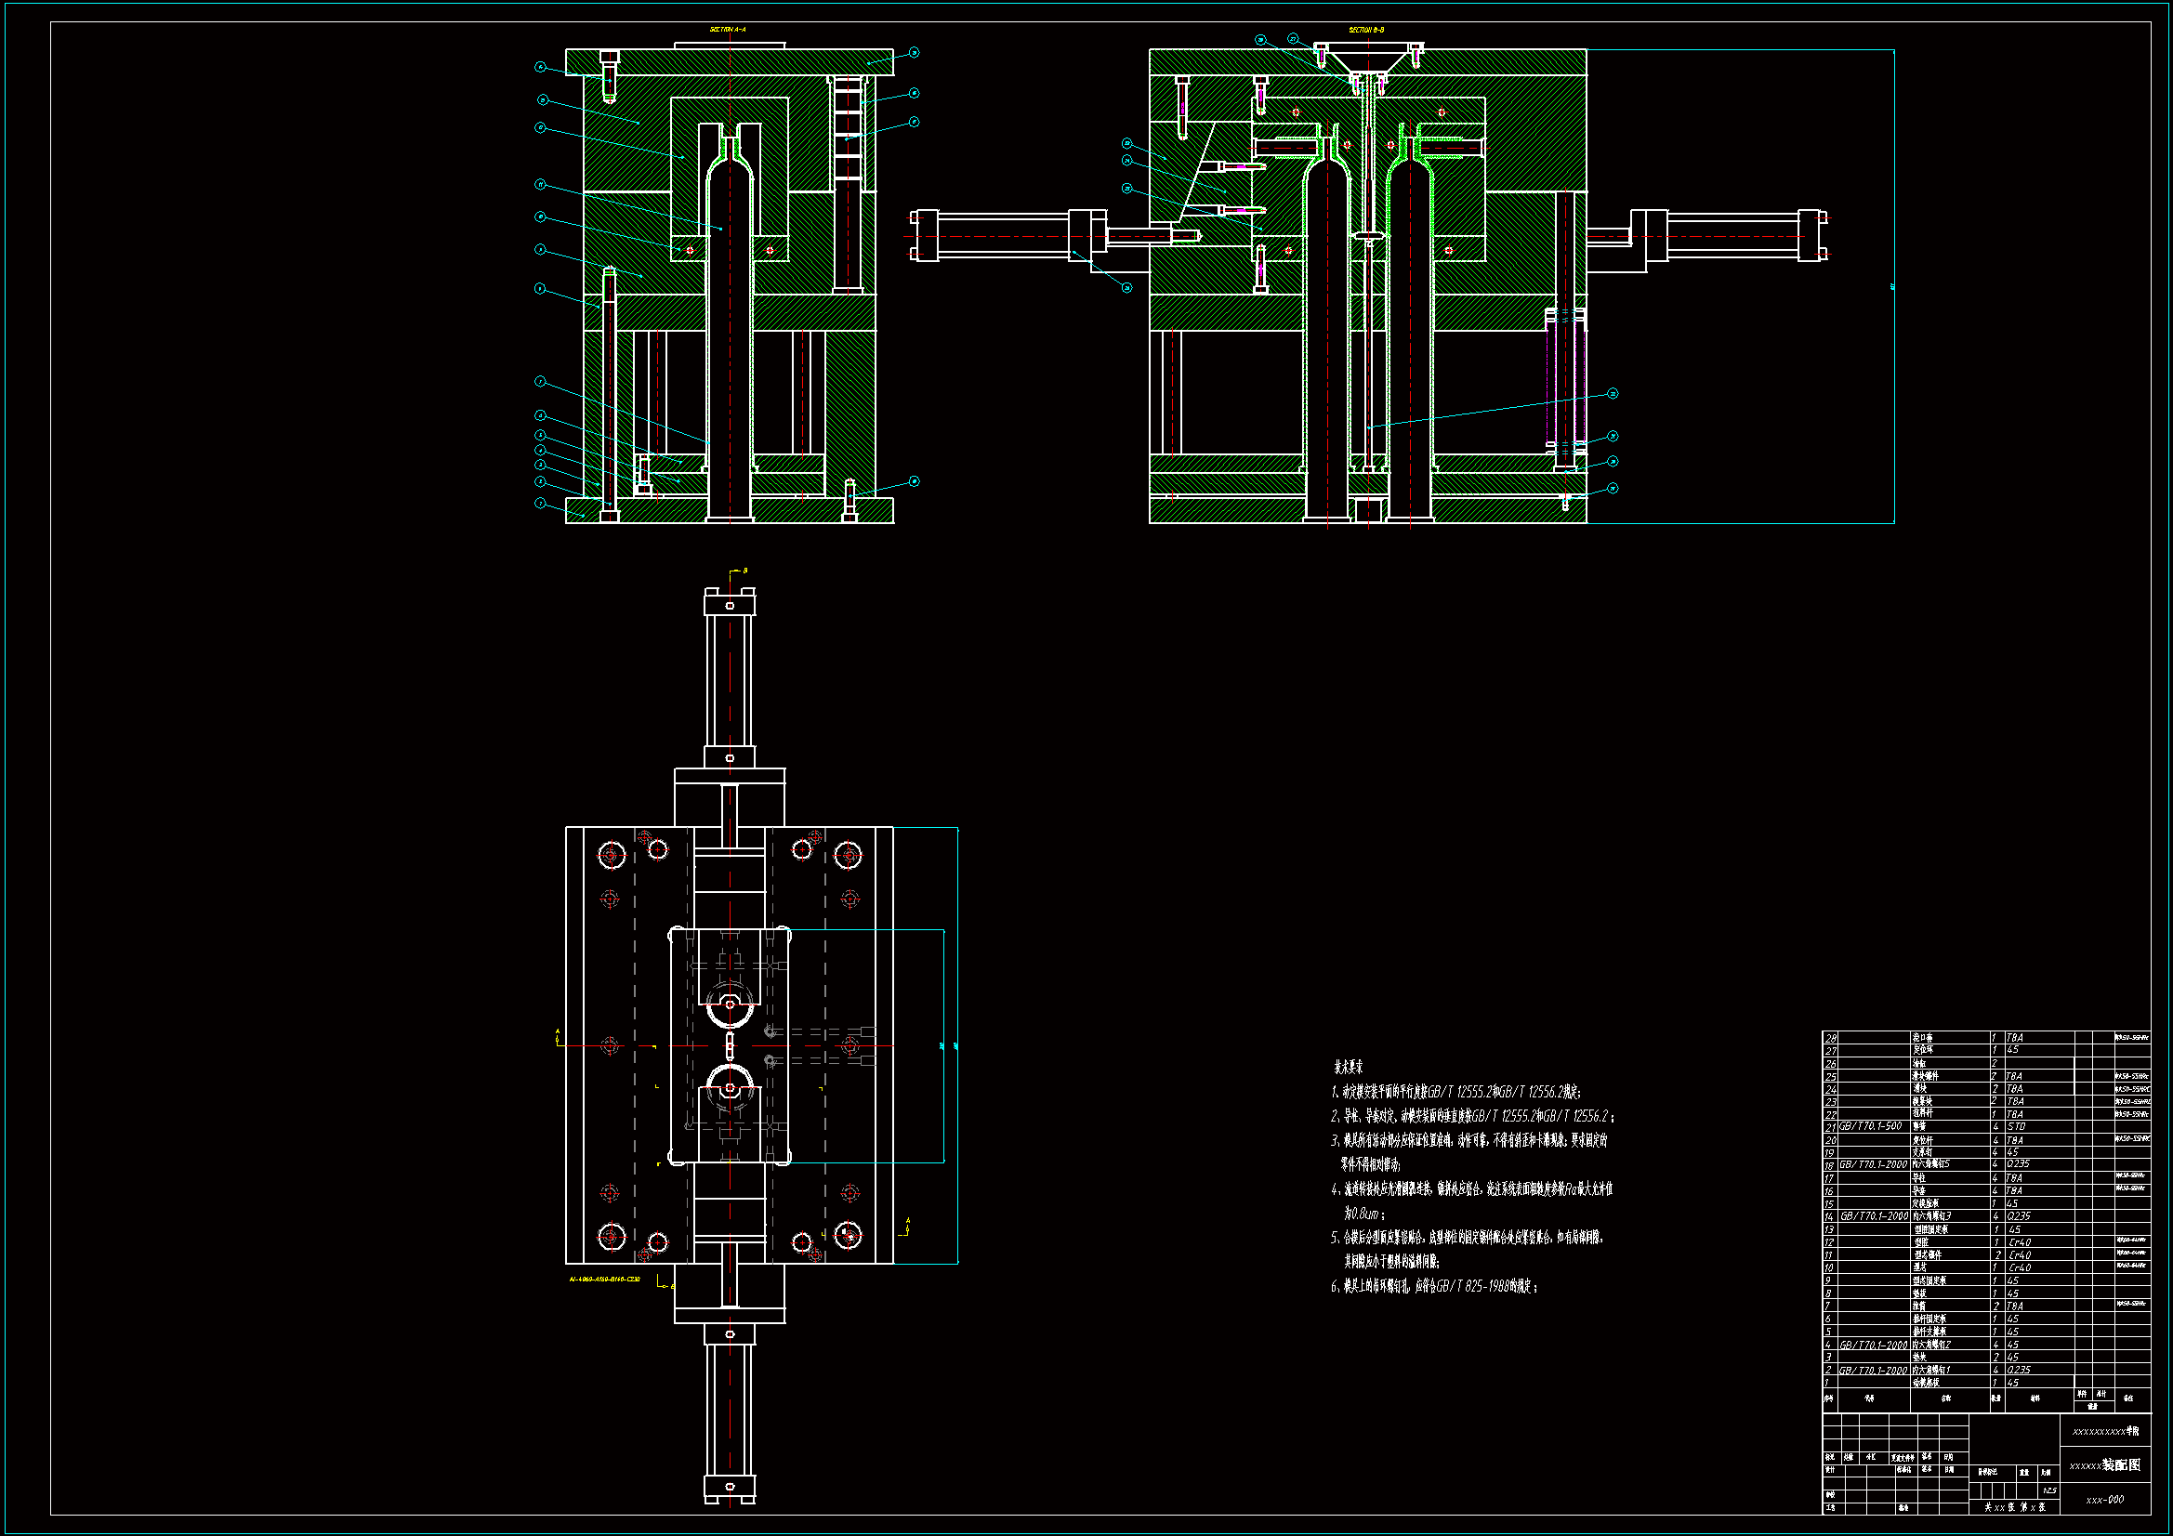
Task: Click the xxx-000 drawing number cell
Action: point(2105,1500)
